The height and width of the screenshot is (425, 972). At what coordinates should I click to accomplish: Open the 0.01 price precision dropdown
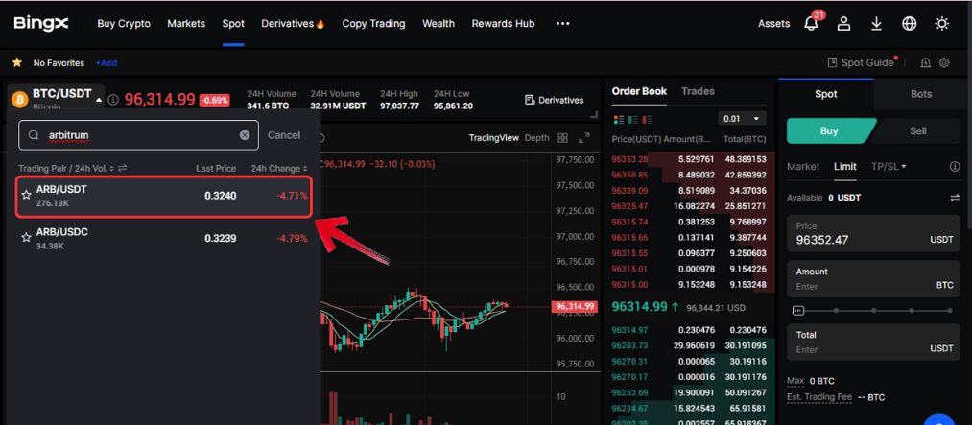pyautogui.click(x=742, y=119)
